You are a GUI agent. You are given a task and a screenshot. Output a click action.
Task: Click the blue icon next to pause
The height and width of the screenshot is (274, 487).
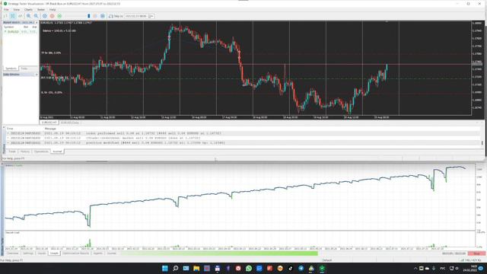pos(103,16)
